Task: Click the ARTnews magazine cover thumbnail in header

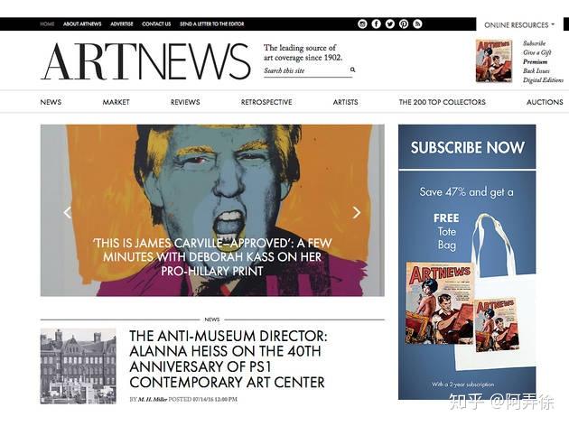Action: pos(494,60)
